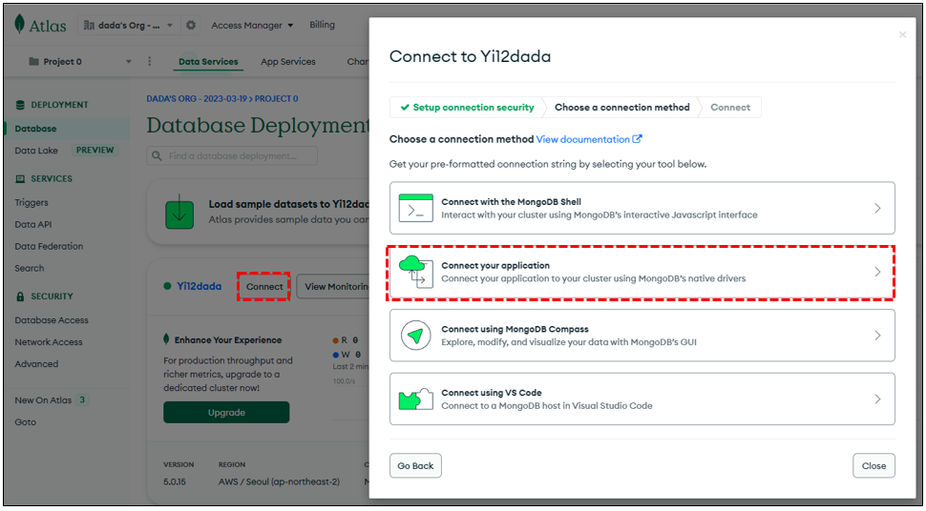Image resolution: width=926 pixels, height=511 pixels.
Task: Click the AWS / Seoul region text
Action: tap(279, 481)
